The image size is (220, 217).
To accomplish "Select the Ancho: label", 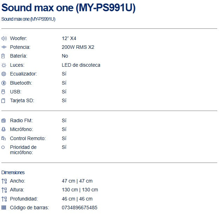I will [18, 181].
